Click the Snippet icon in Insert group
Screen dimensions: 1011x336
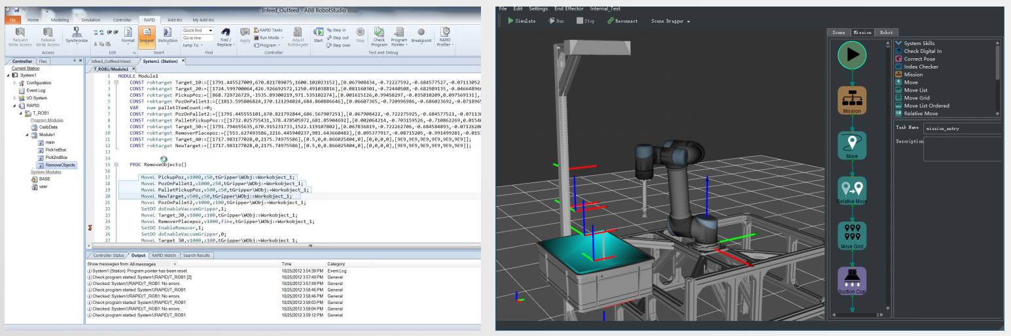(x=146, y=33)
